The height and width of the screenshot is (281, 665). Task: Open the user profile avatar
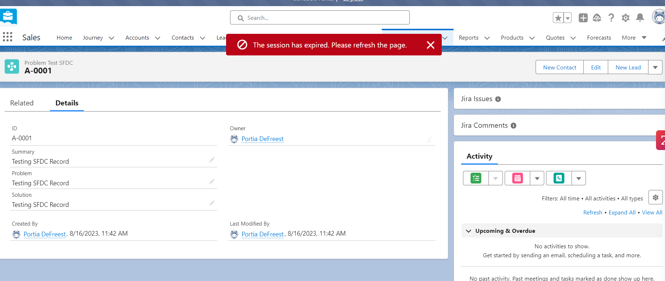pos(659,17)
